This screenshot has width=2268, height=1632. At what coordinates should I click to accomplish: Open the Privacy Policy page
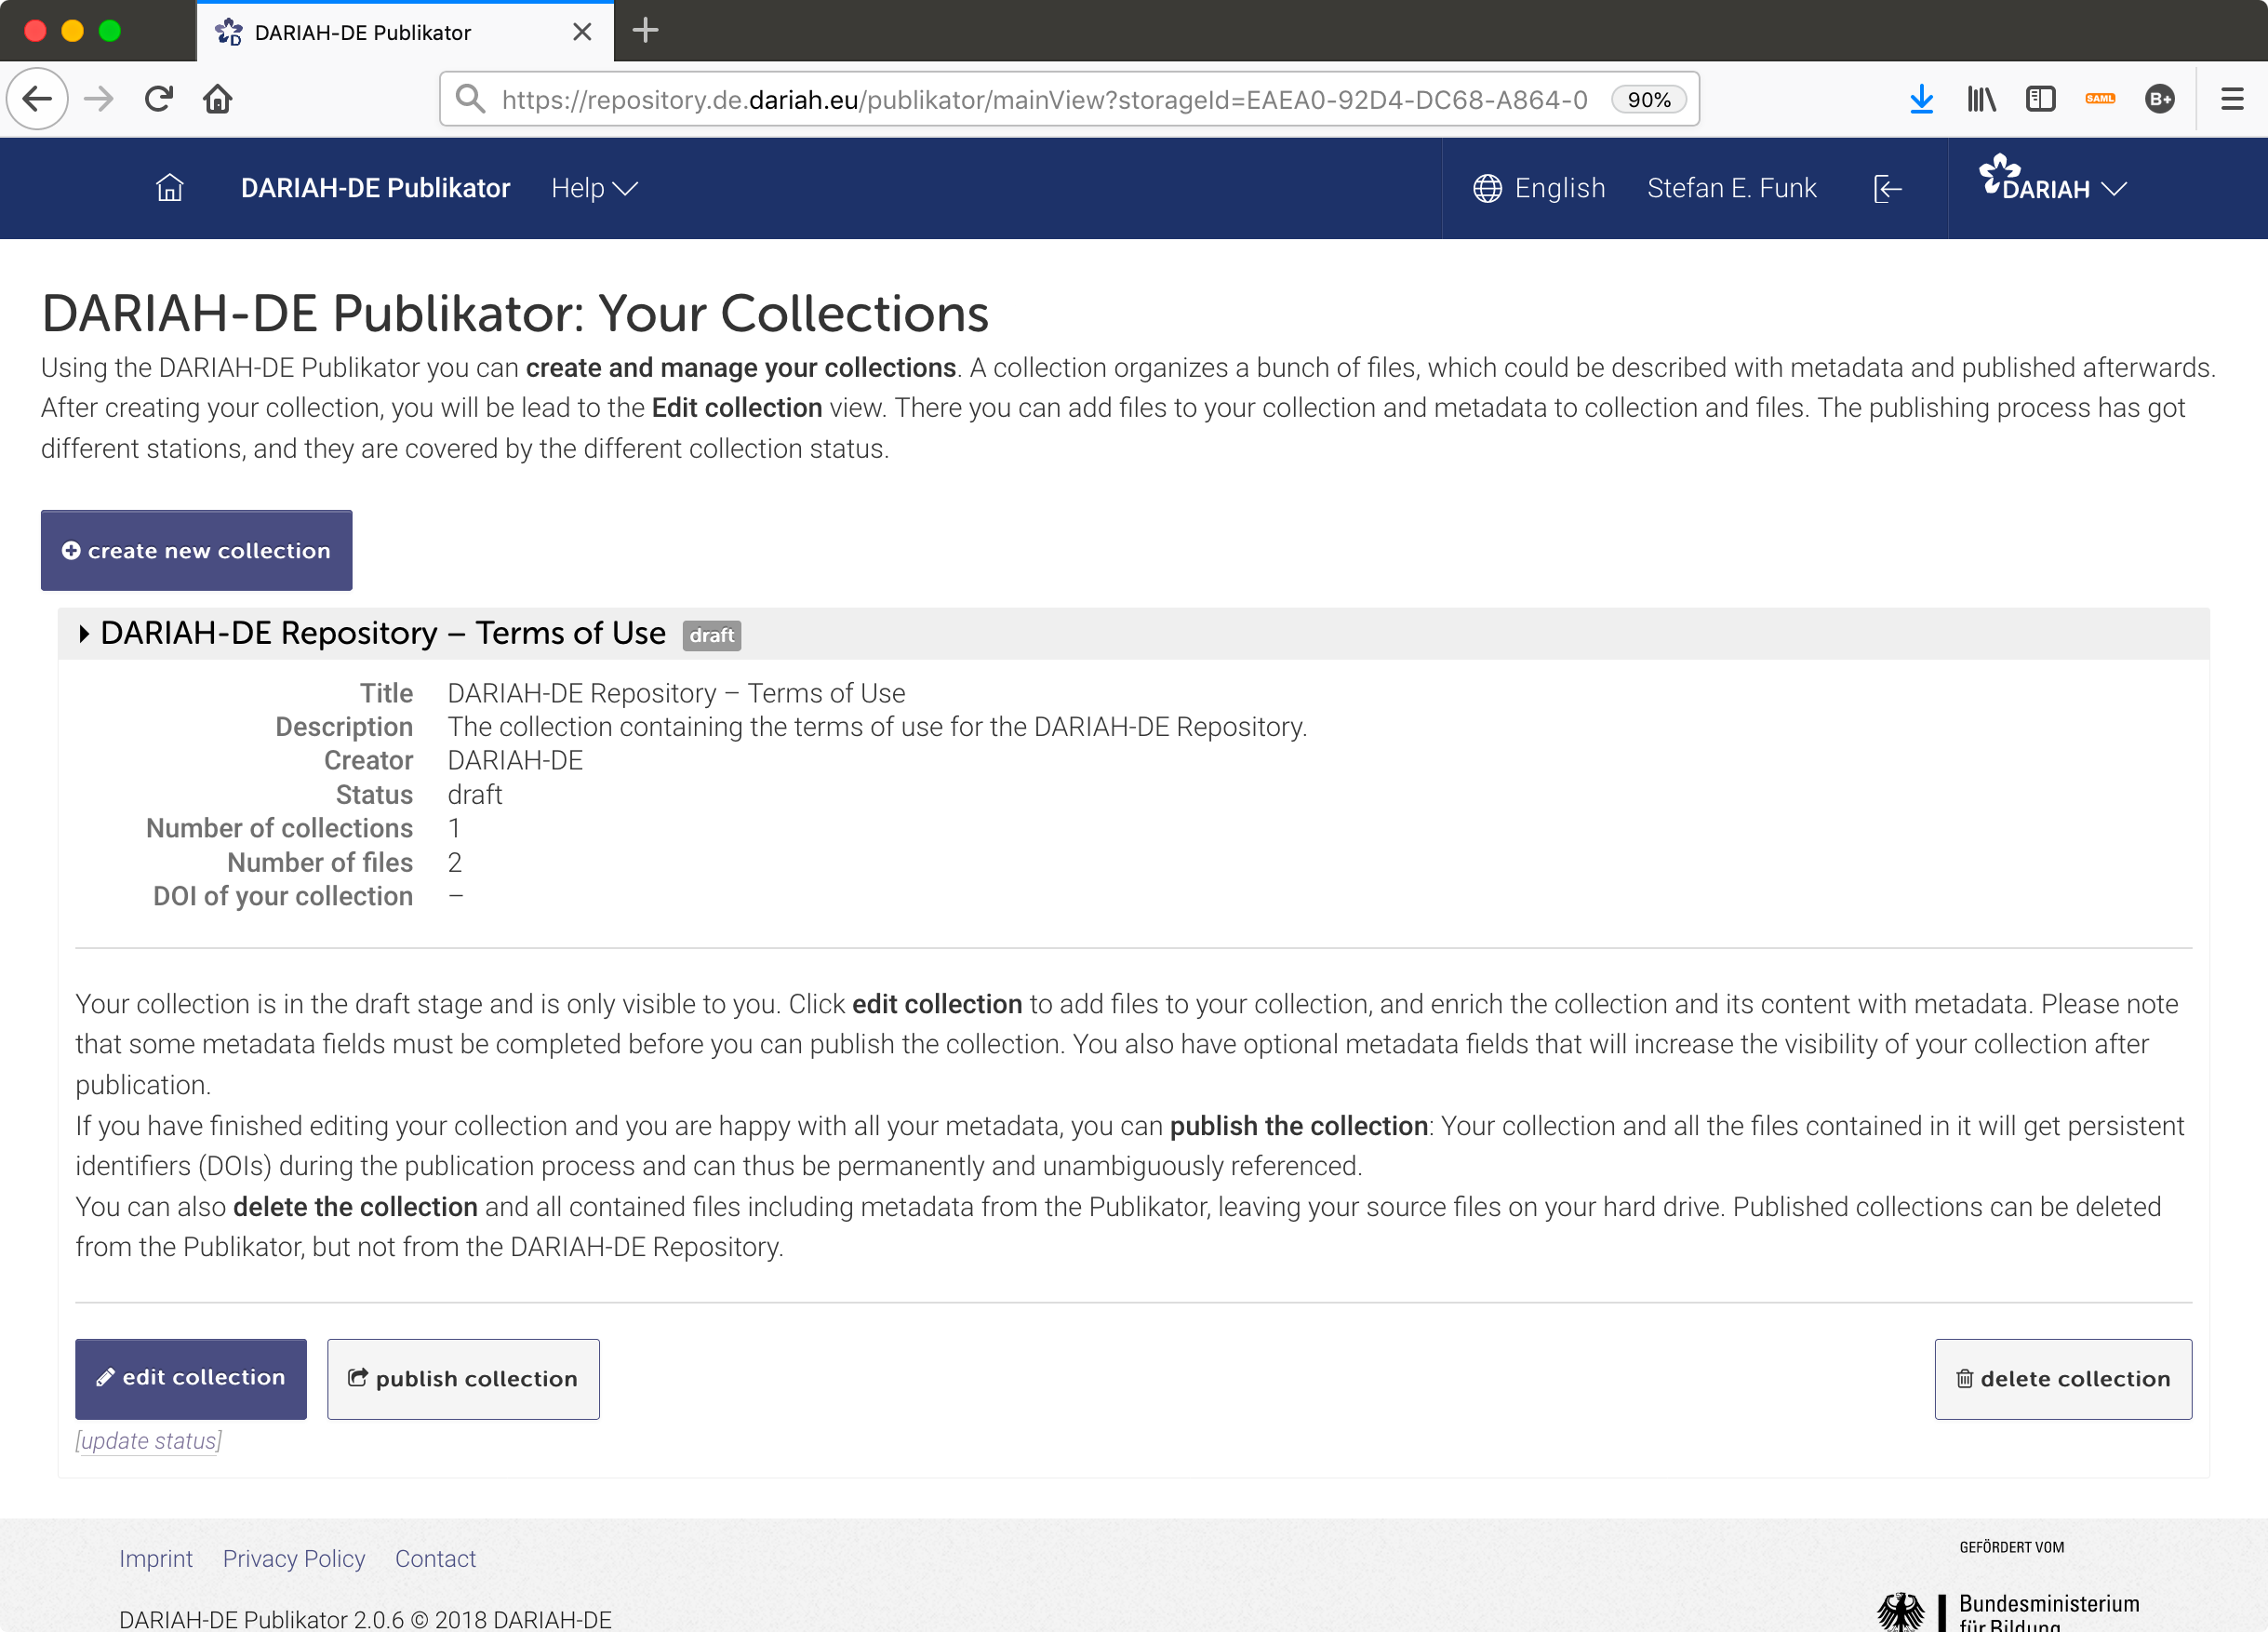pos(293,1558)
